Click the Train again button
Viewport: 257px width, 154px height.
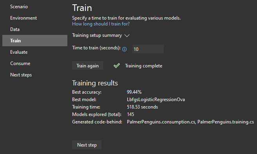click(87, 65)
